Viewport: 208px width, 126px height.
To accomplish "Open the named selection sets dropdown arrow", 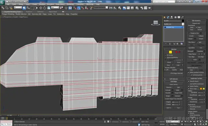I will (107, 7).
